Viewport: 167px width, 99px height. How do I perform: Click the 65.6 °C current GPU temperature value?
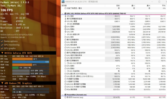coord(117,16)
